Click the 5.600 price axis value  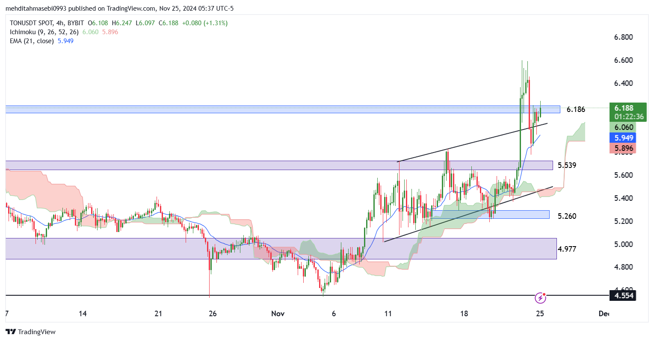click(x=624, y=175)
